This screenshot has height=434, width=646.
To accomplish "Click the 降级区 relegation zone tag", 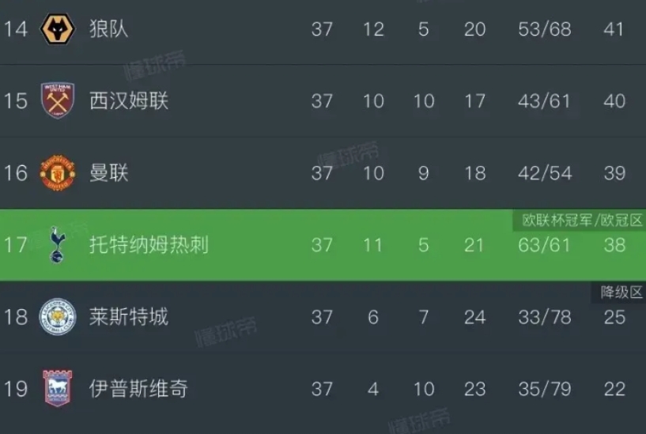I will (621, 292).
